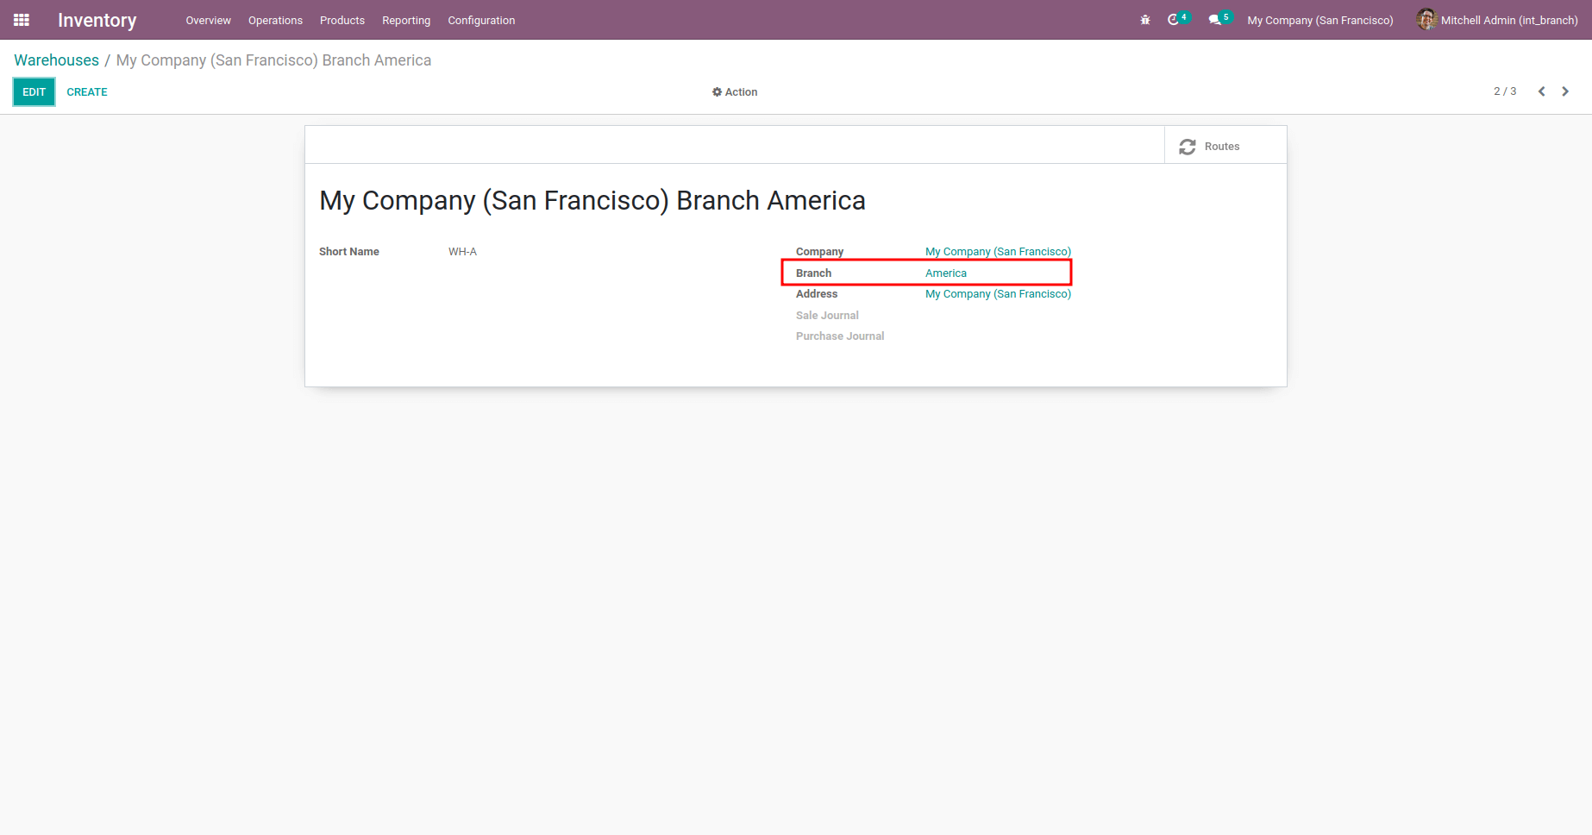Click the Edit button

coord(34,92)
